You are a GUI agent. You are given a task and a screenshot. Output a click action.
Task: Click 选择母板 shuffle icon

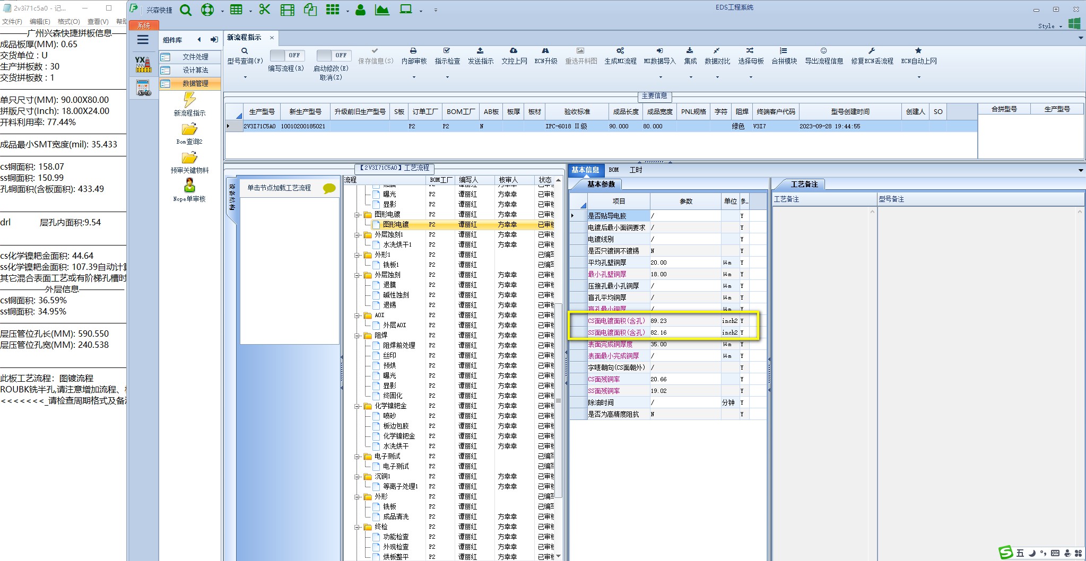coord(750,50)
